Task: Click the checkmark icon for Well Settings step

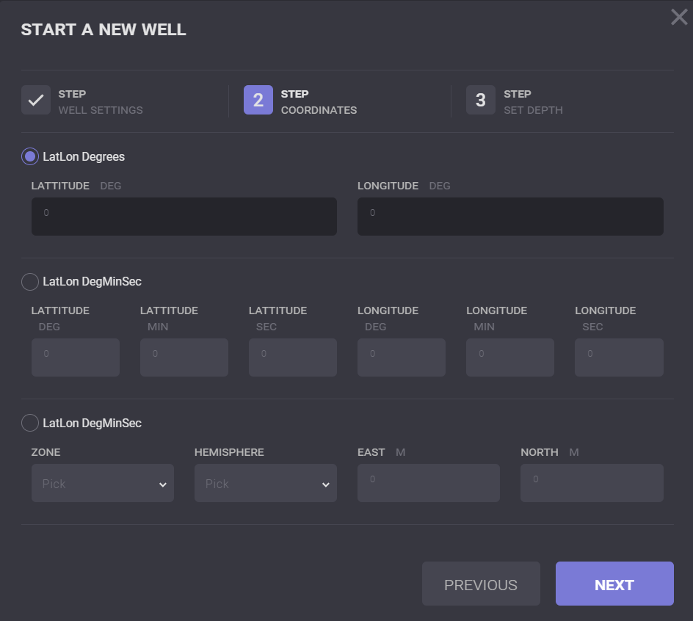Action: coord(35,101)
